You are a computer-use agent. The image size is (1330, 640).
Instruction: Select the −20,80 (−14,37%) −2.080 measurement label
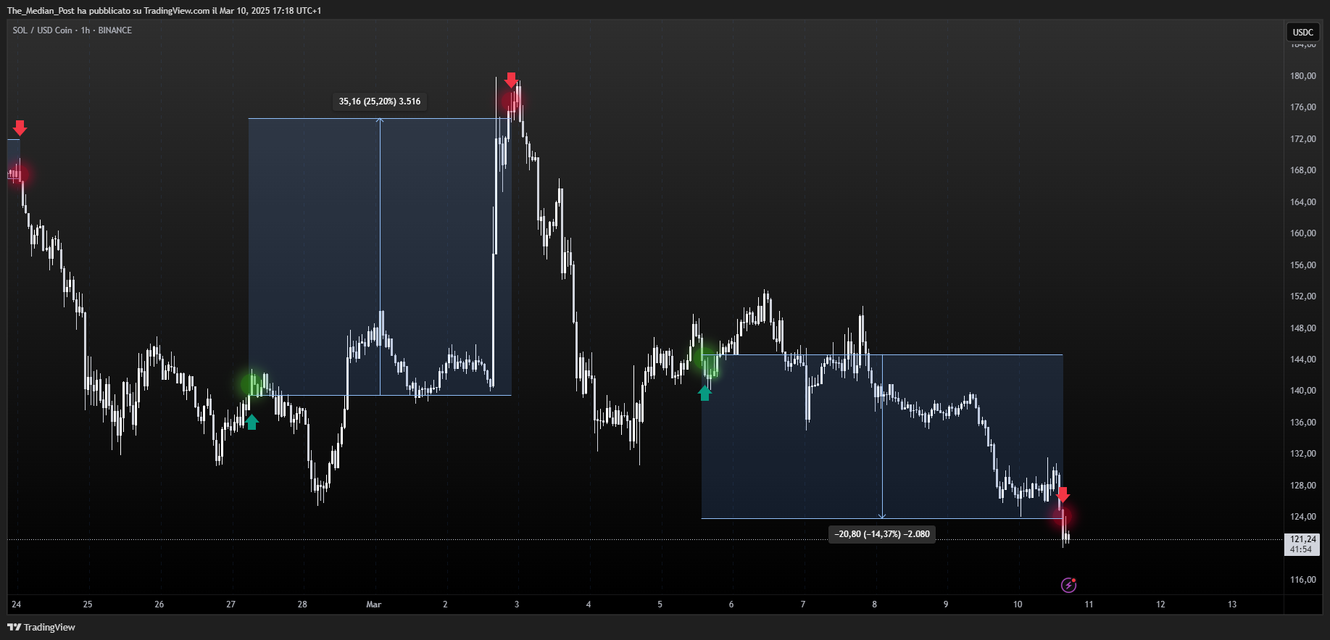(x=882, y=534)
